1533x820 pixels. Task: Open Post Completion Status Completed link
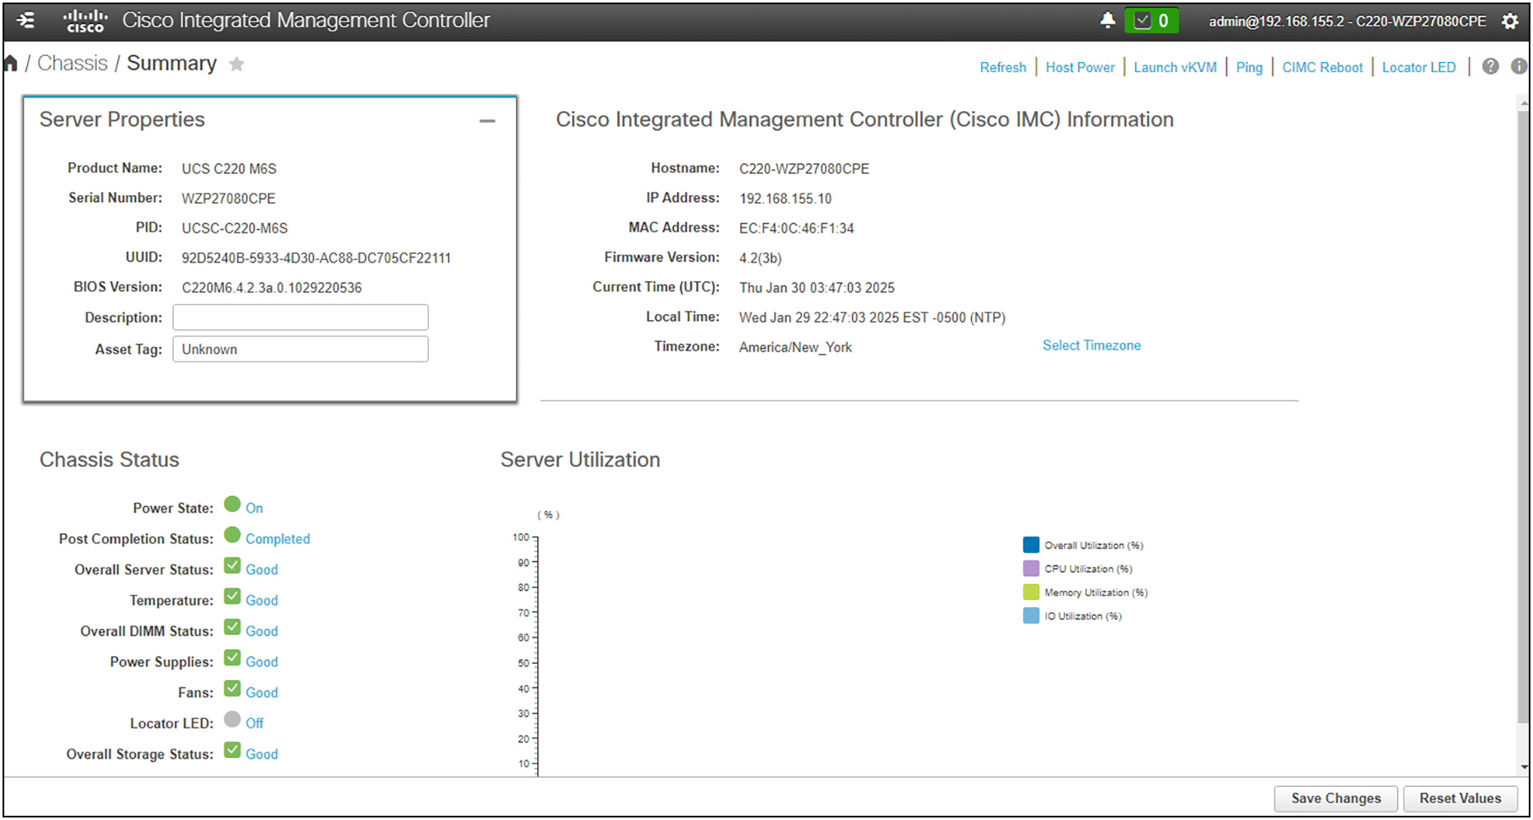point(278,539)
